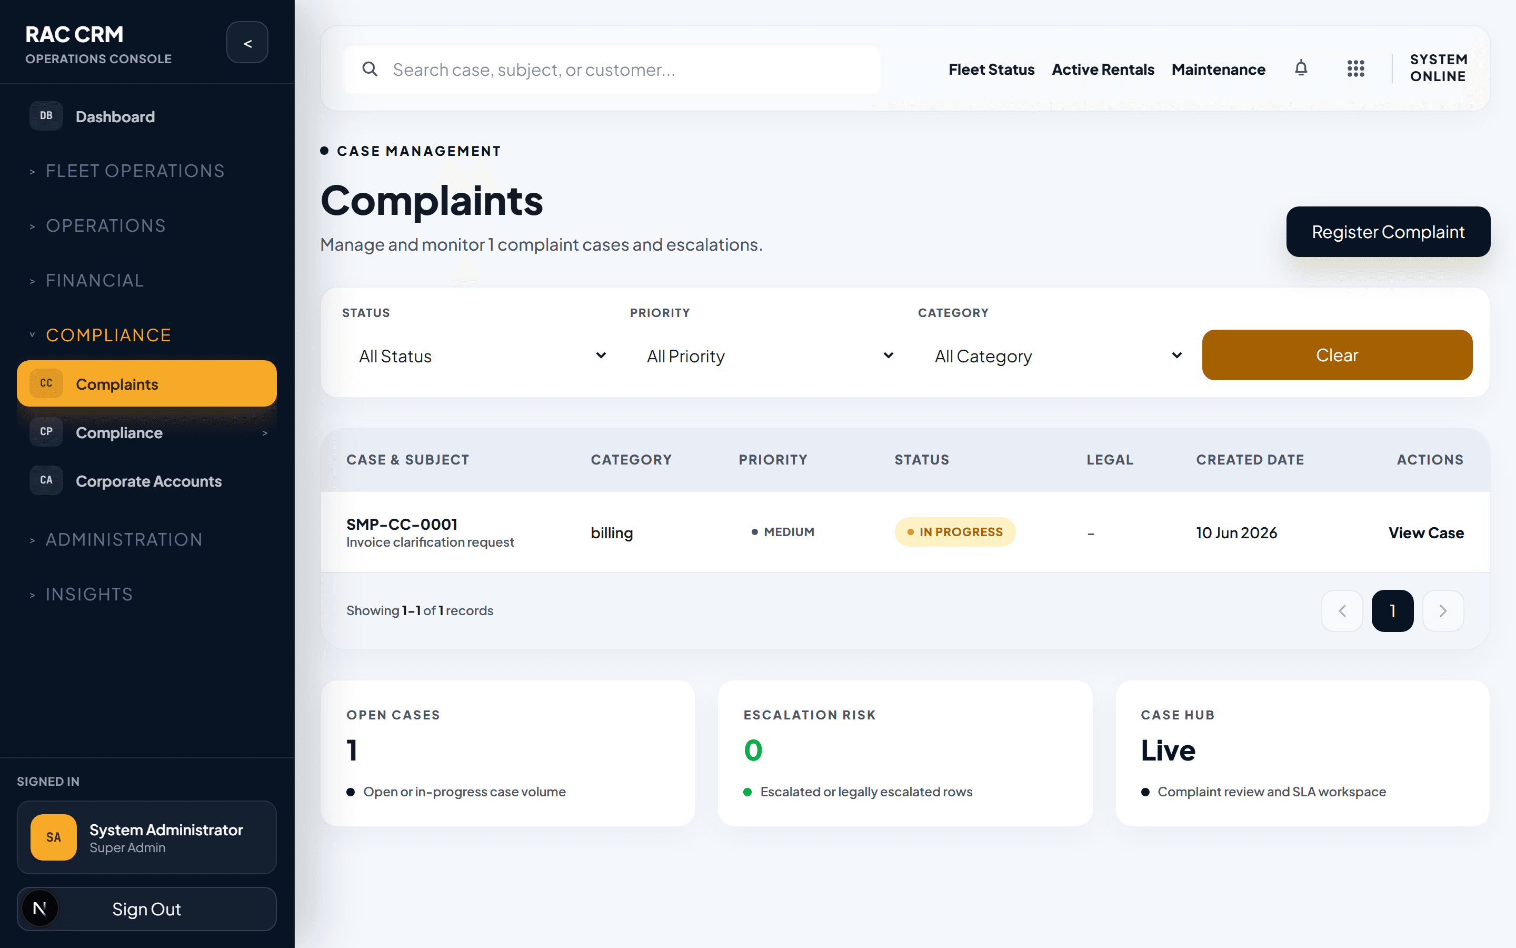Go to next page arrow
The height and width of the screenshot is (948, 1516).
pyautogui.click(x=1443, y=611)
